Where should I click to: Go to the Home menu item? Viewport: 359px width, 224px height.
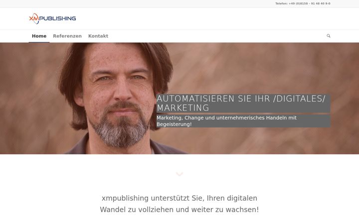tap(39, 36)
